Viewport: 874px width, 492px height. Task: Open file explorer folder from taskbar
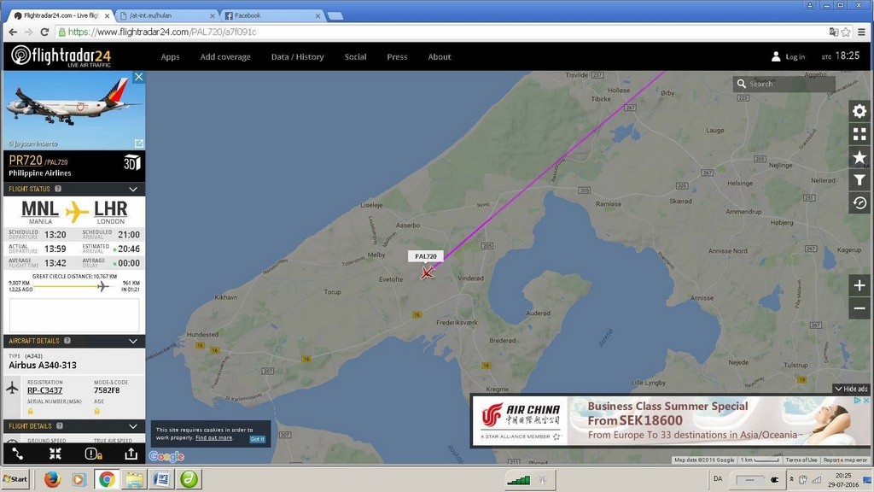click(134, 479)
